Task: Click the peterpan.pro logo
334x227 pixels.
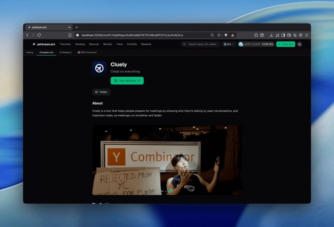Action: click(x=44, y=44)
